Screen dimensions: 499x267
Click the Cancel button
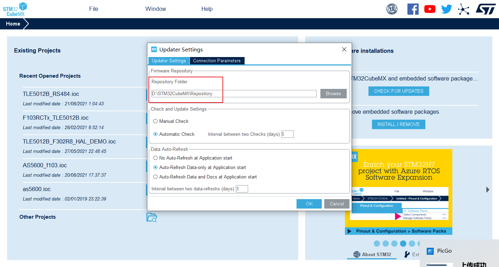(x=337, y=204)
